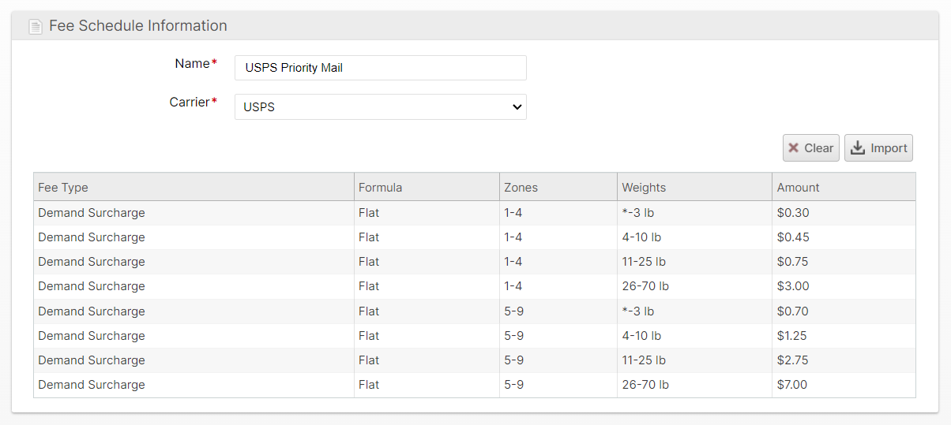Open the Carrier dropdown showing USPS
Viewport: 951px width, 425px height.
(x=380, y=106)
